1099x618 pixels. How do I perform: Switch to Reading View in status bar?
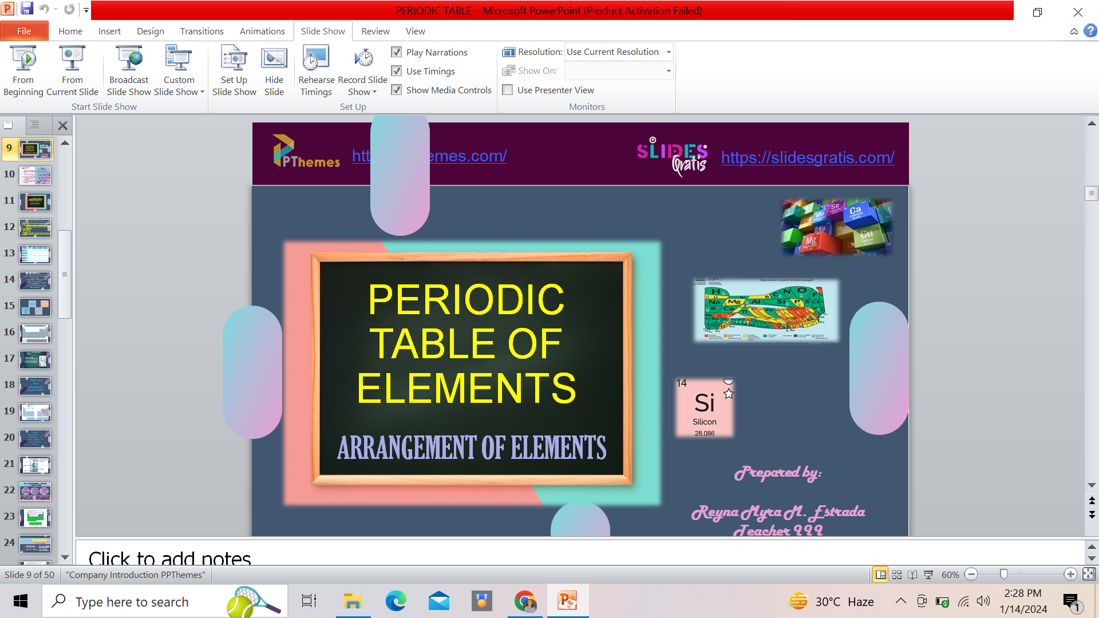click(912, 575)
